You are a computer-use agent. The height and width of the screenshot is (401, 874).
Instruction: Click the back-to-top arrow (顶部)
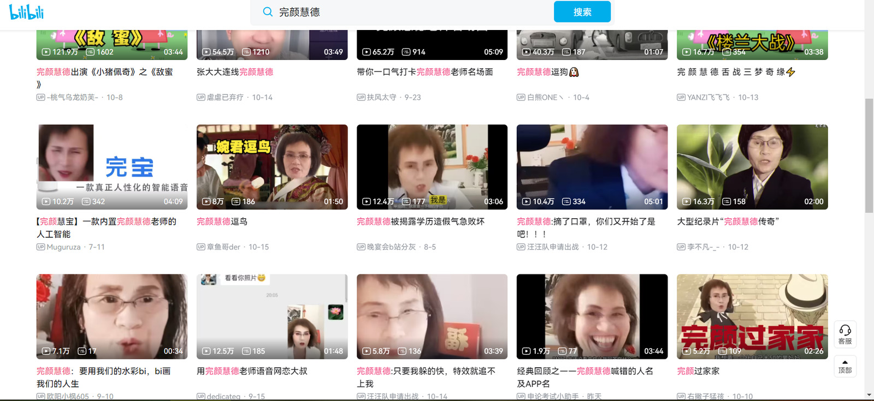click(x=845, y=366)
